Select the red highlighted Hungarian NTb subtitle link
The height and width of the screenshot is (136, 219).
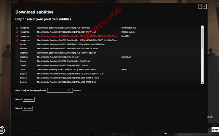click(77, 36)
